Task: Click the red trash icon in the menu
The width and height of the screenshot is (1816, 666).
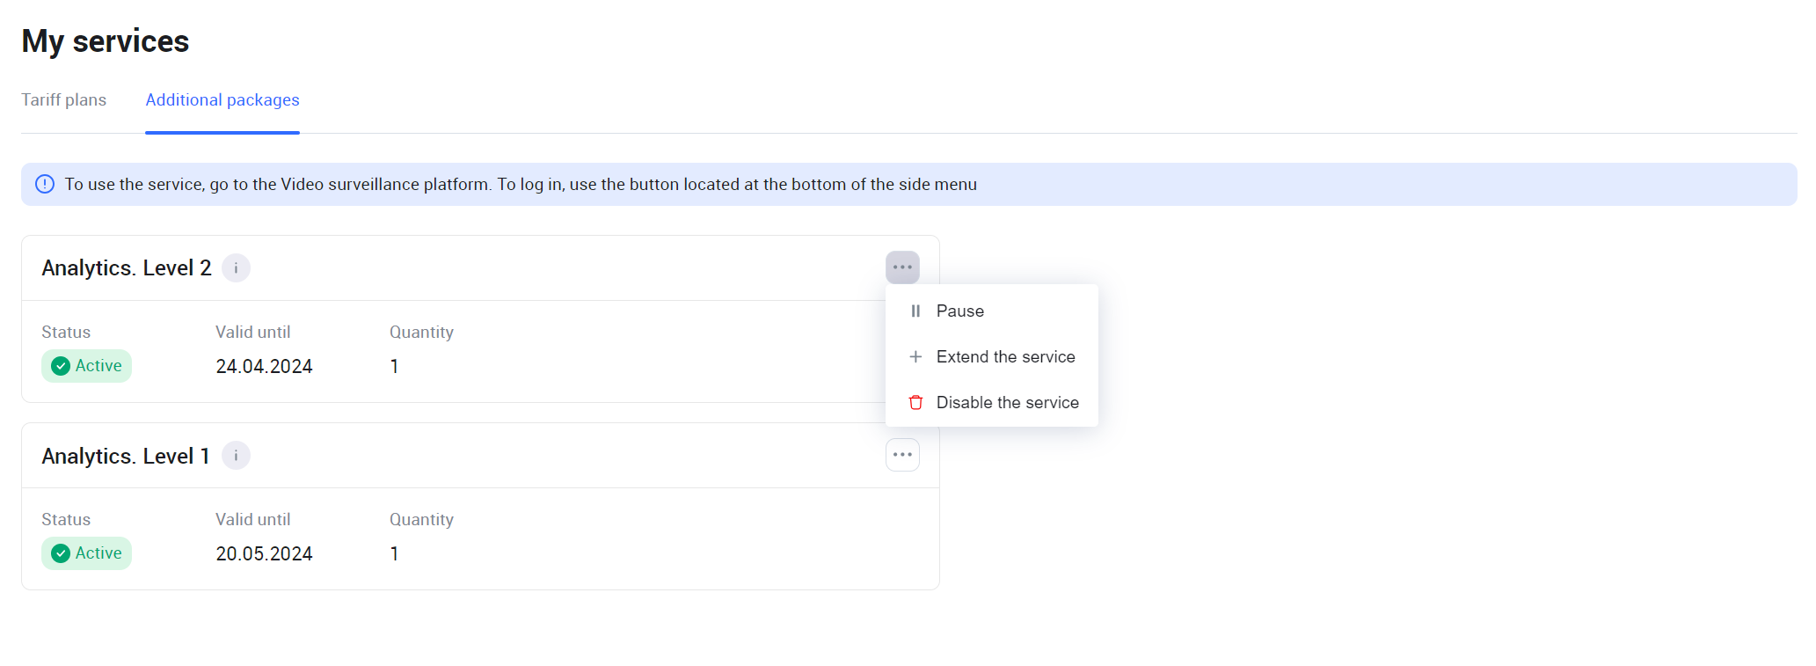Action: click(x=915, y=402)
